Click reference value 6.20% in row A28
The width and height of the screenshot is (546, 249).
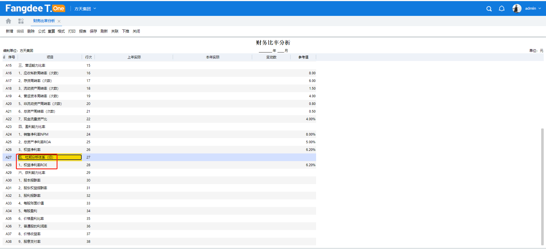pyautogui.click(x=311, y=165)
